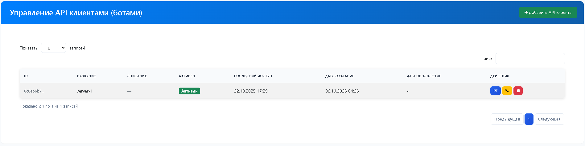Edit the server-1 API client
The height and width of the screenshot is (146, 585).
[495, 91]
